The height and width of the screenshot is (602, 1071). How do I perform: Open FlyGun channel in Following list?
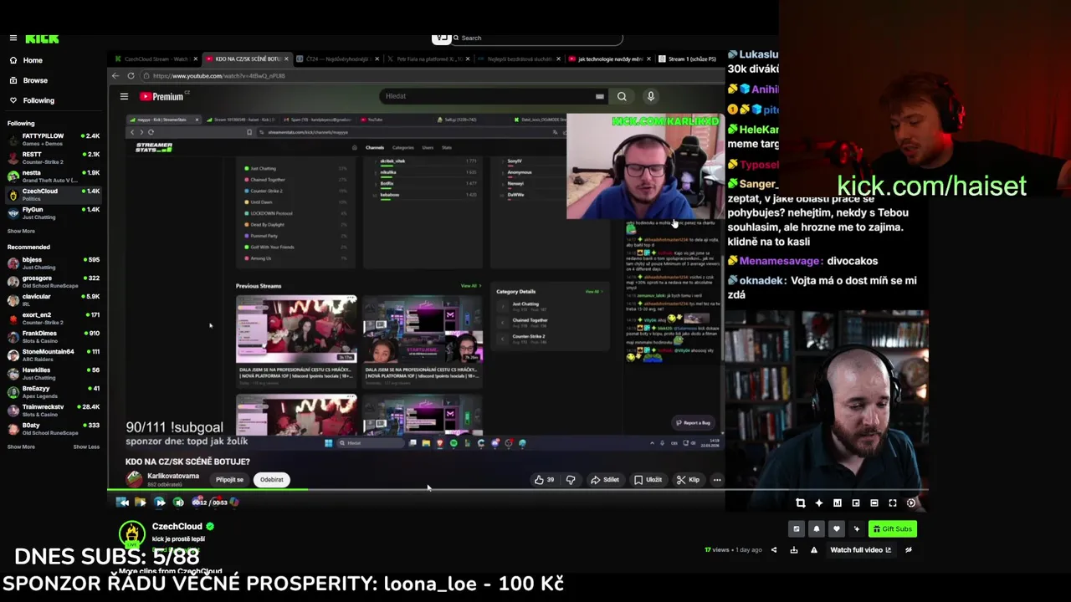point(54,212)
